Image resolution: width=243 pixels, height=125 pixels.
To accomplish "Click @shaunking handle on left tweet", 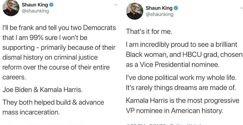I will 35,11.
